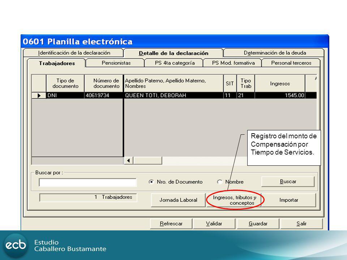Save with the Guardar button
Screen dimensions: 347x260
click(x=258, y=224)
